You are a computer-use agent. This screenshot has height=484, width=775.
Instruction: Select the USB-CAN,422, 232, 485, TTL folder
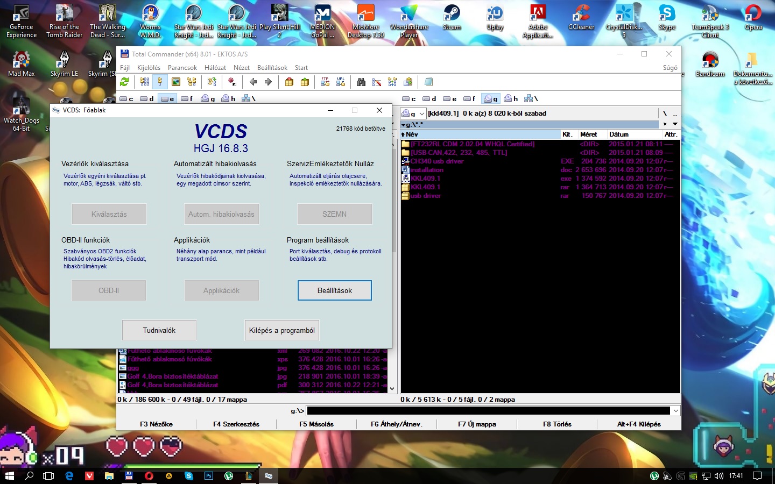click(x=540, y=153)
